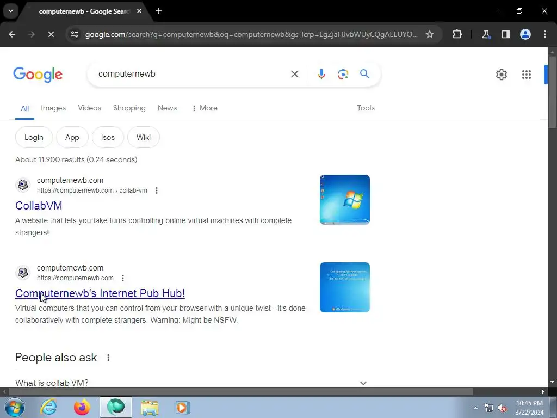Click the https://computernewb.com › collab-vm URL text

(x=92, y=190)
